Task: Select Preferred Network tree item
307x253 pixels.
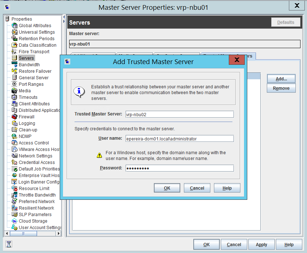Action: (x=33, y=201)
